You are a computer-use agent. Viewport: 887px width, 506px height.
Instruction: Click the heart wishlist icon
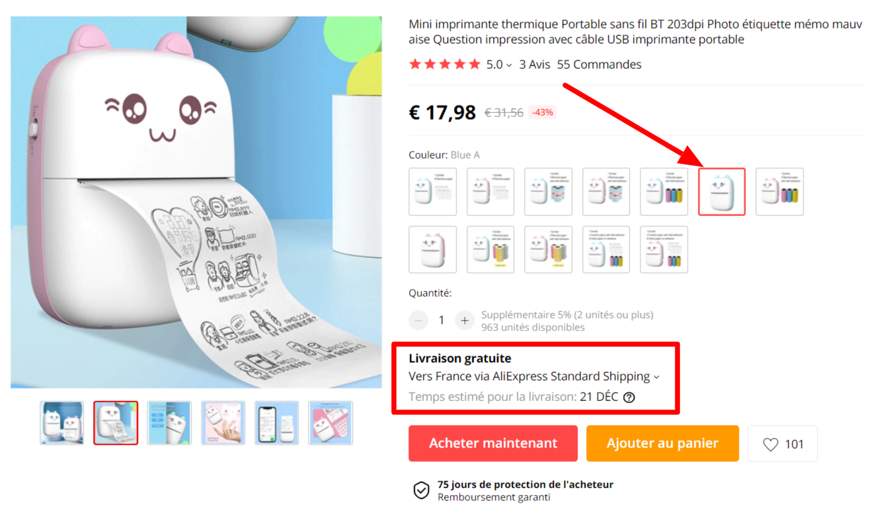point(771,445)
